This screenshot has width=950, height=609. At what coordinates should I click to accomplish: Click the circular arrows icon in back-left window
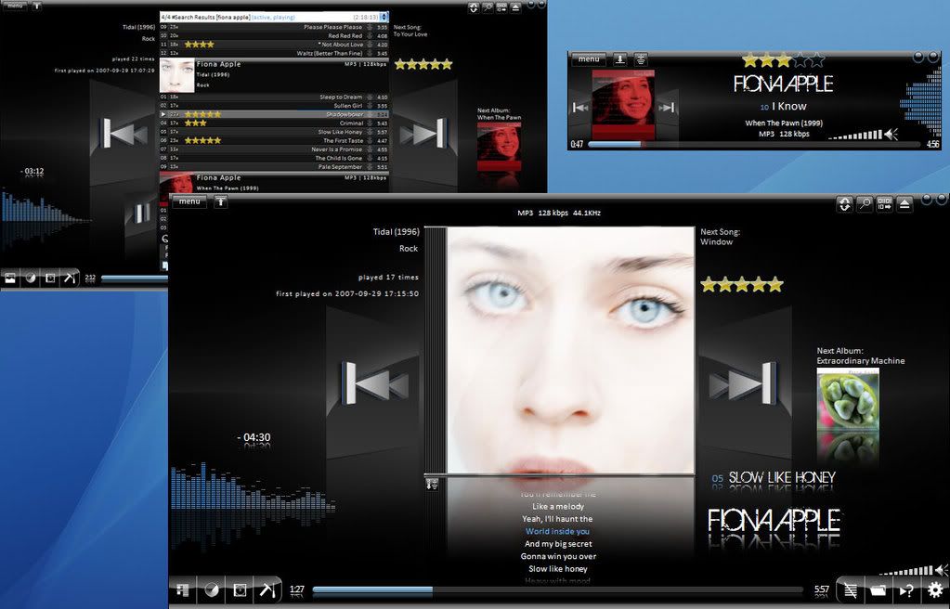[474, 7]
